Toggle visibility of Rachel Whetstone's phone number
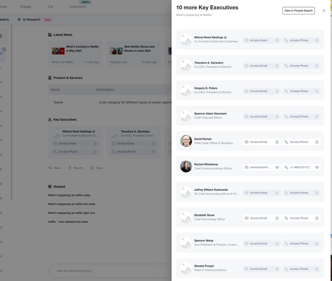Screen dimensions: 332x281 click(x=317, y=167)
